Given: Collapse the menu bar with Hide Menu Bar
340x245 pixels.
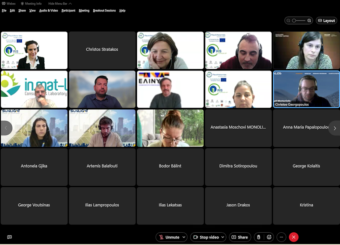Looking at the screenshot, I should (60, 3).
